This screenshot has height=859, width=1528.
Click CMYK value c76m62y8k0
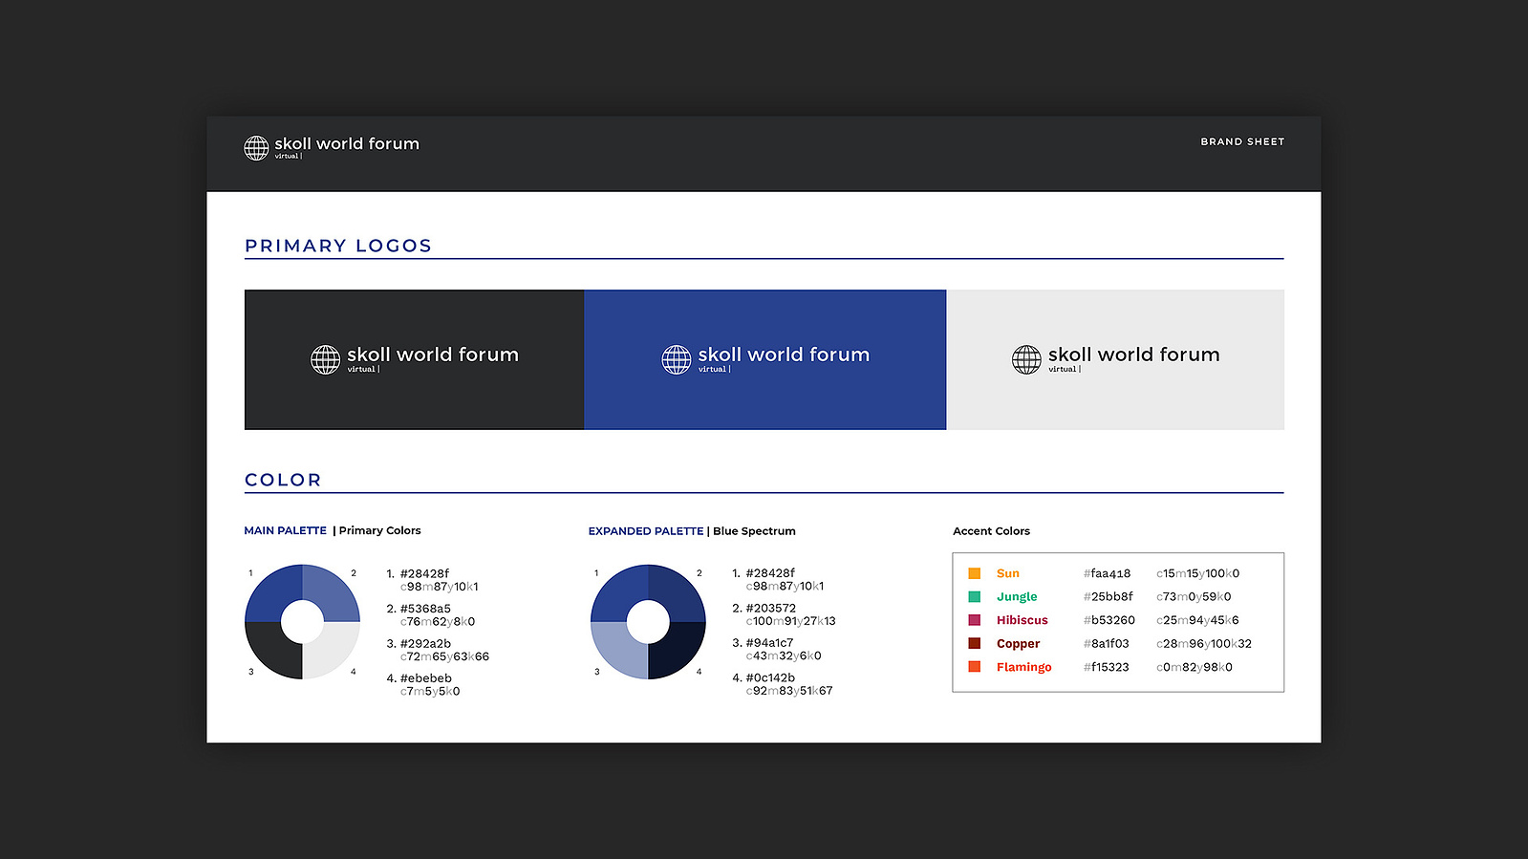(x=438, y=621)
